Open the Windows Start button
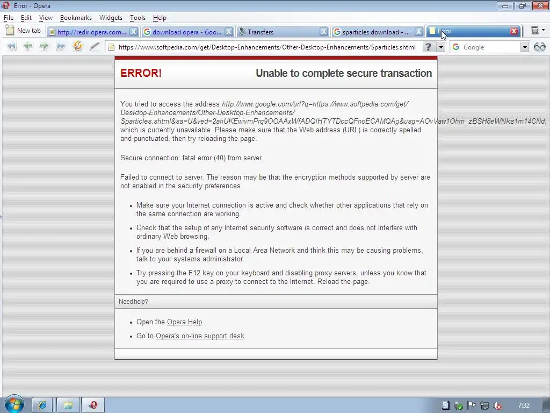 14,404
